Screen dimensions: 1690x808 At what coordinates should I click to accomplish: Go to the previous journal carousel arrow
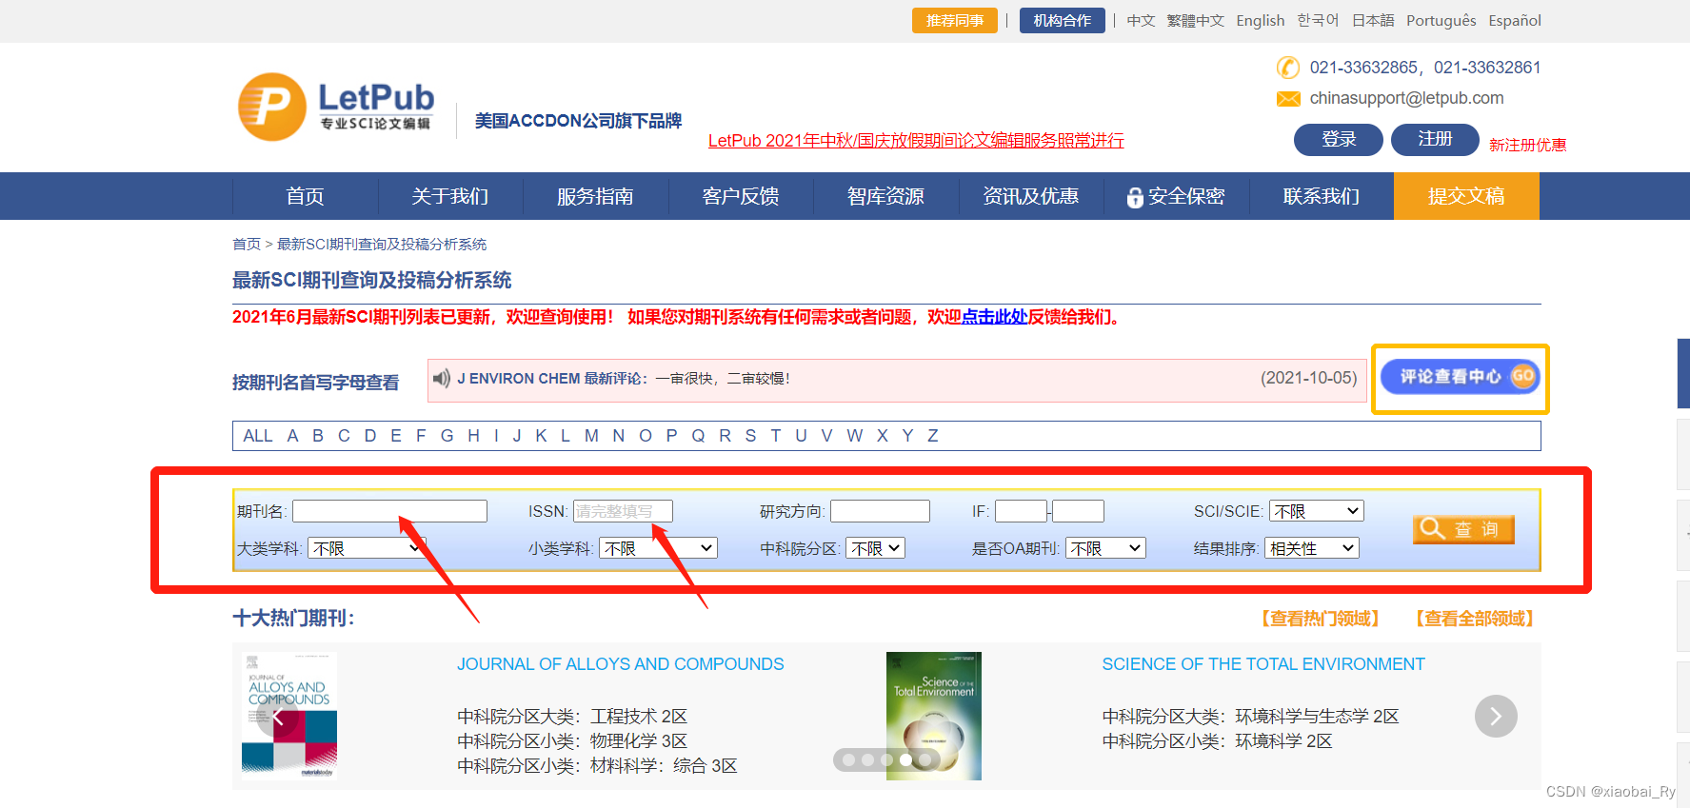[277, 717]
